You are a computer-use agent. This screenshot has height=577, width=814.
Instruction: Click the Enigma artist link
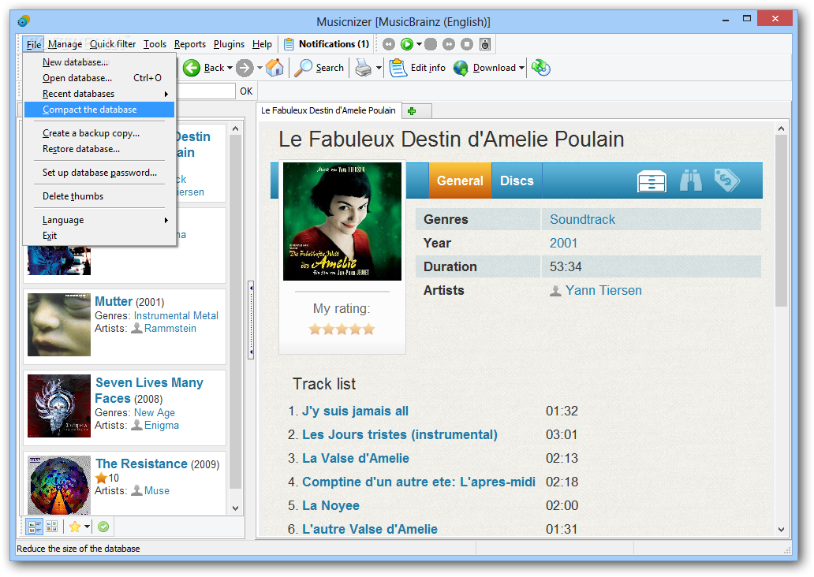click(162, 426)
